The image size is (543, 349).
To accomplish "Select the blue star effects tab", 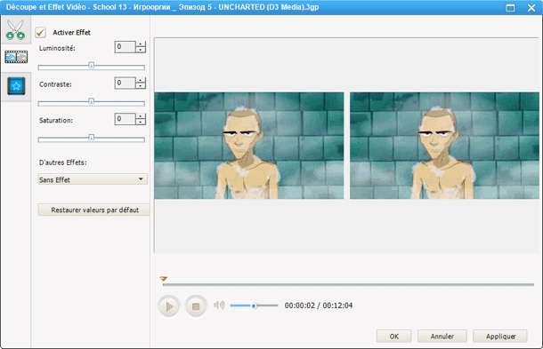I will coord(16,86).
